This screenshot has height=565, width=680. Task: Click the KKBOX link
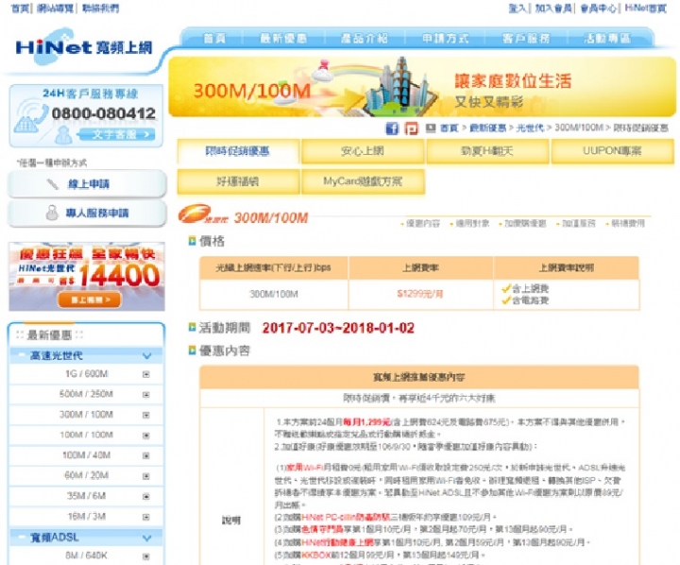[x=315, y=555]
